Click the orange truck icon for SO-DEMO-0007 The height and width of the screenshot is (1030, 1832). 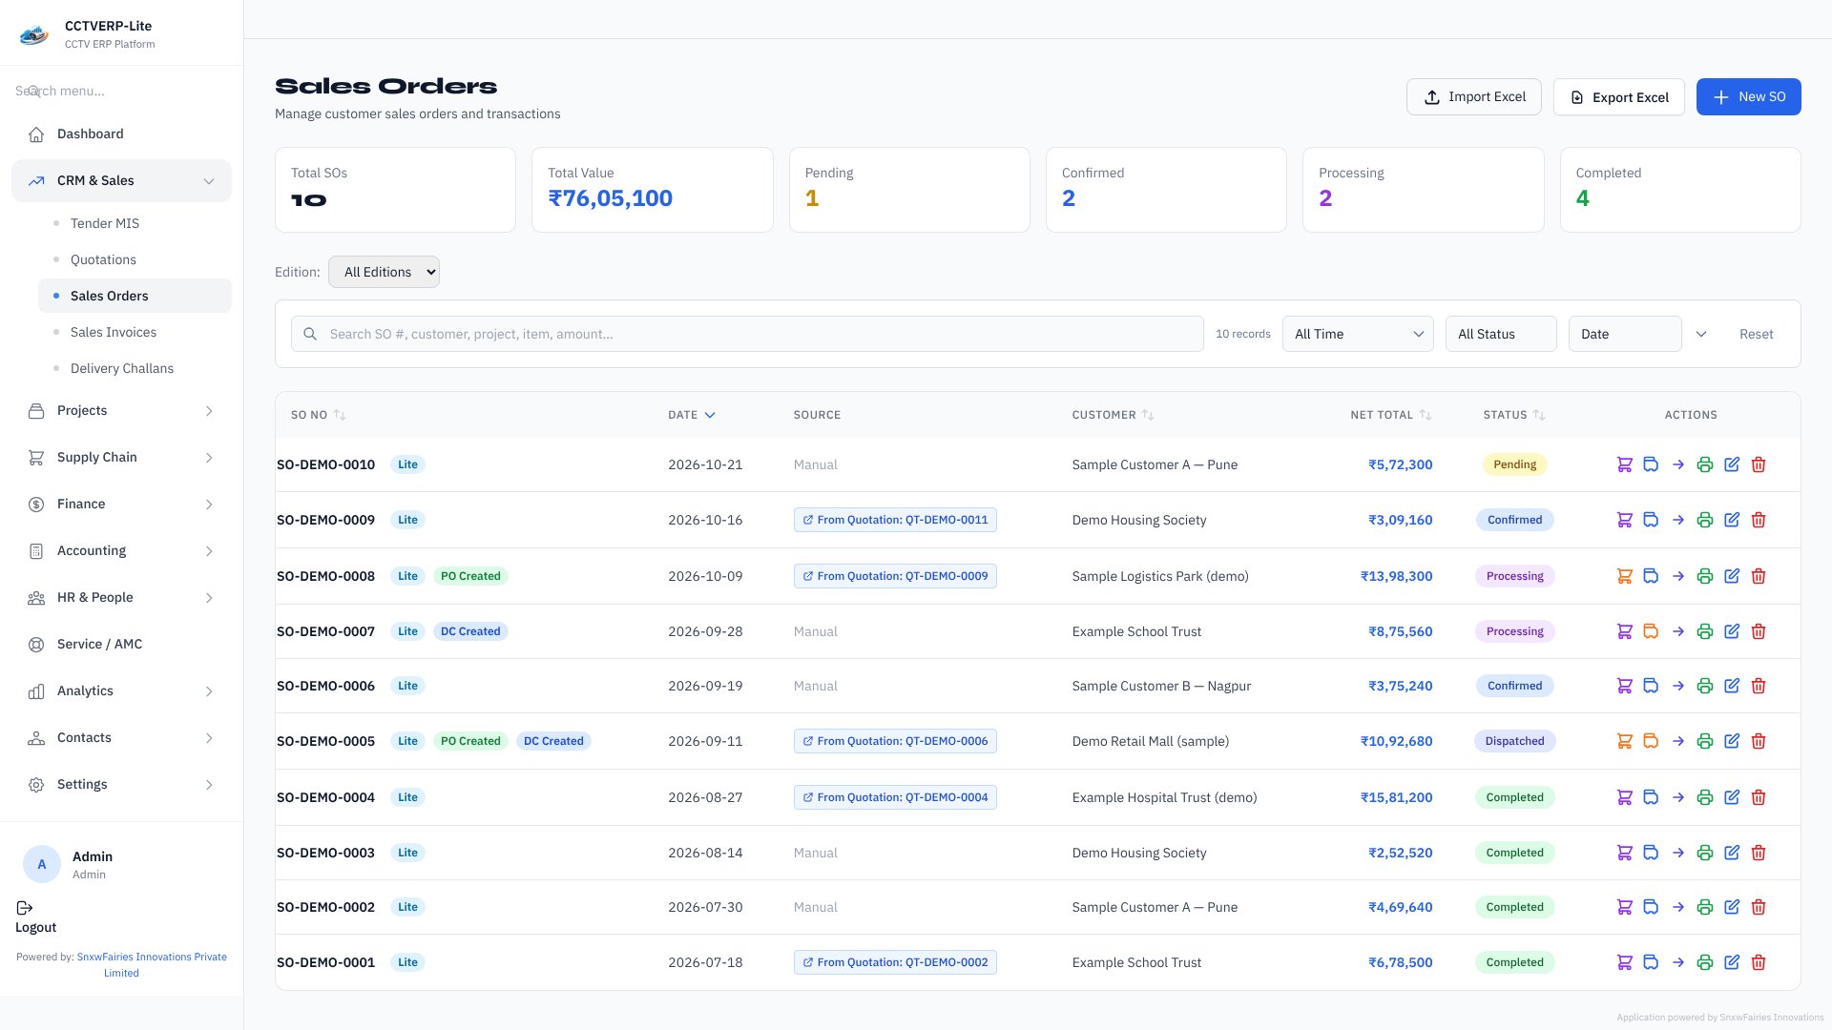[x=1651, y=631]
